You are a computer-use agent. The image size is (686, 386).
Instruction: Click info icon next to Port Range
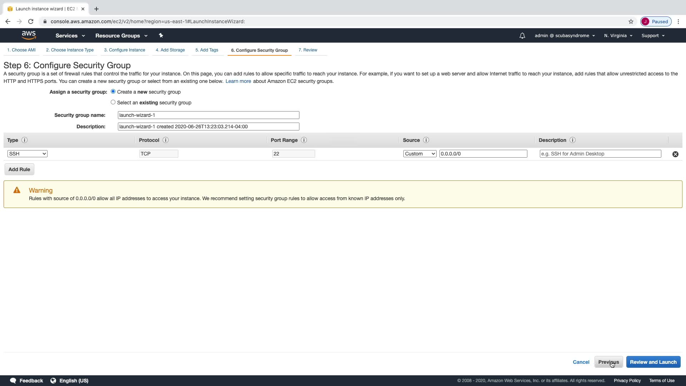(x=304, y=140)
